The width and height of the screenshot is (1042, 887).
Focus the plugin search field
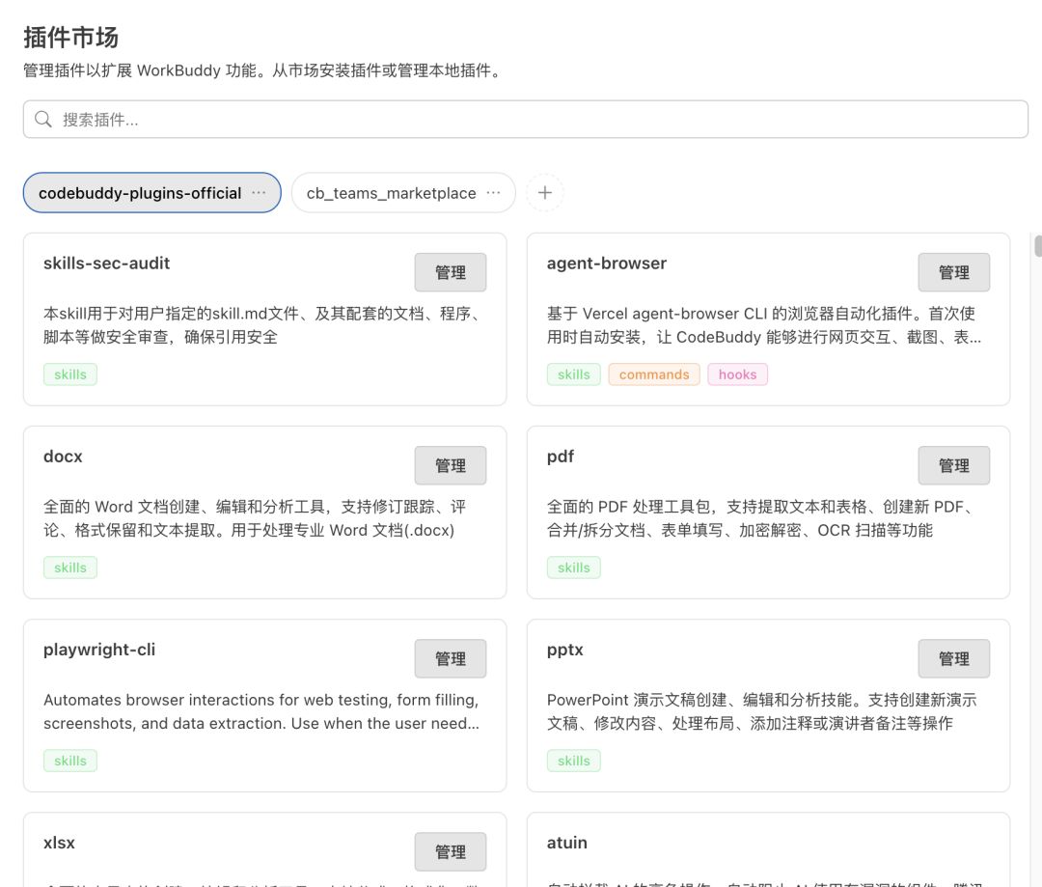click(526, 120)
